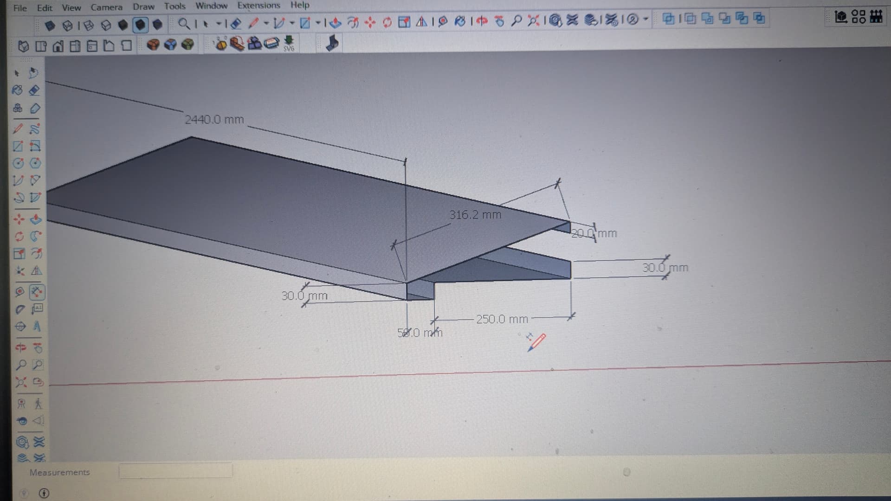Pick the Push/Pull tool in top toolbar
This screenshot has width=891, height=501.
coord(336,22)
